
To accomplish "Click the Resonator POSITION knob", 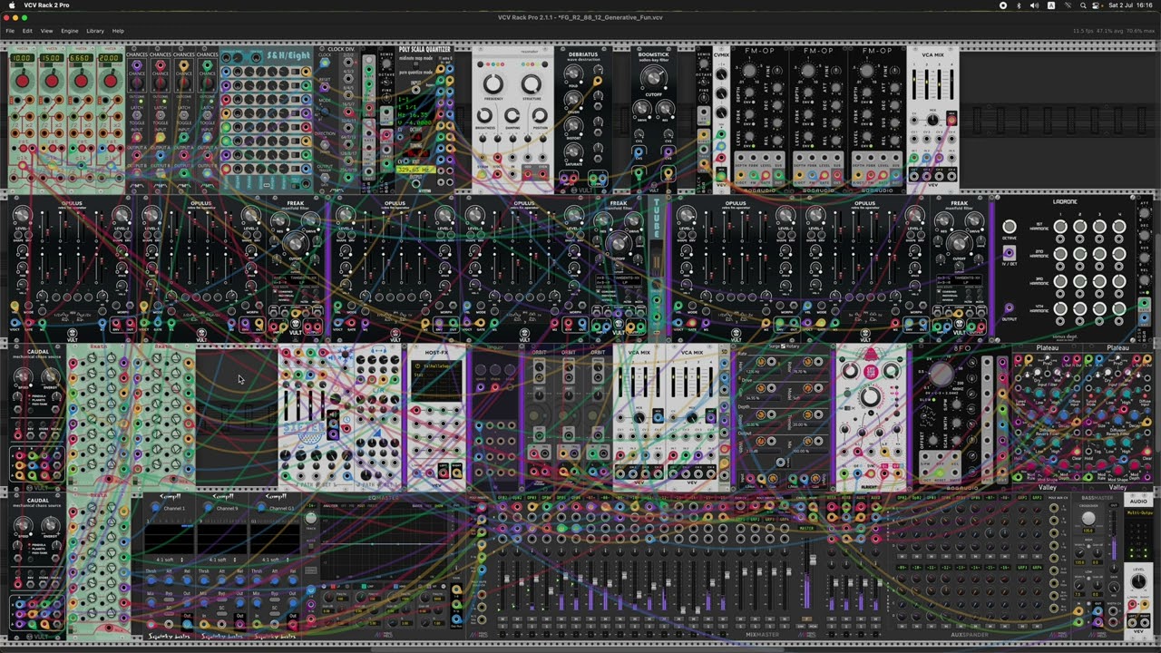I will pos(541,116).
